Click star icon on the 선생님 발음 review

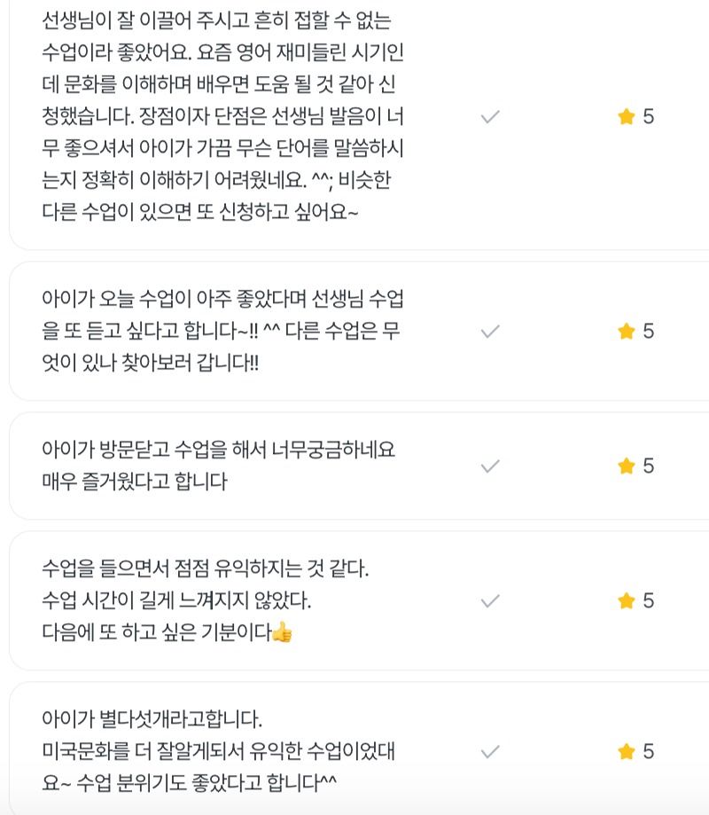[627, 117]
